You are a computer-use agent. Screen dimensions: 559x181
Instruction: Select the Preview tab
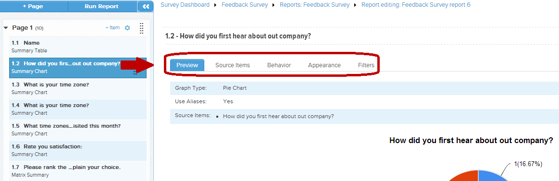187,65
